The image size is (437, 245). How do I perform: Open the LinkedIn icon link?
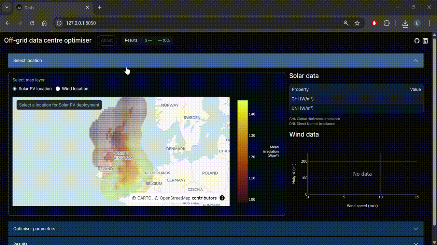pos(425,41)
